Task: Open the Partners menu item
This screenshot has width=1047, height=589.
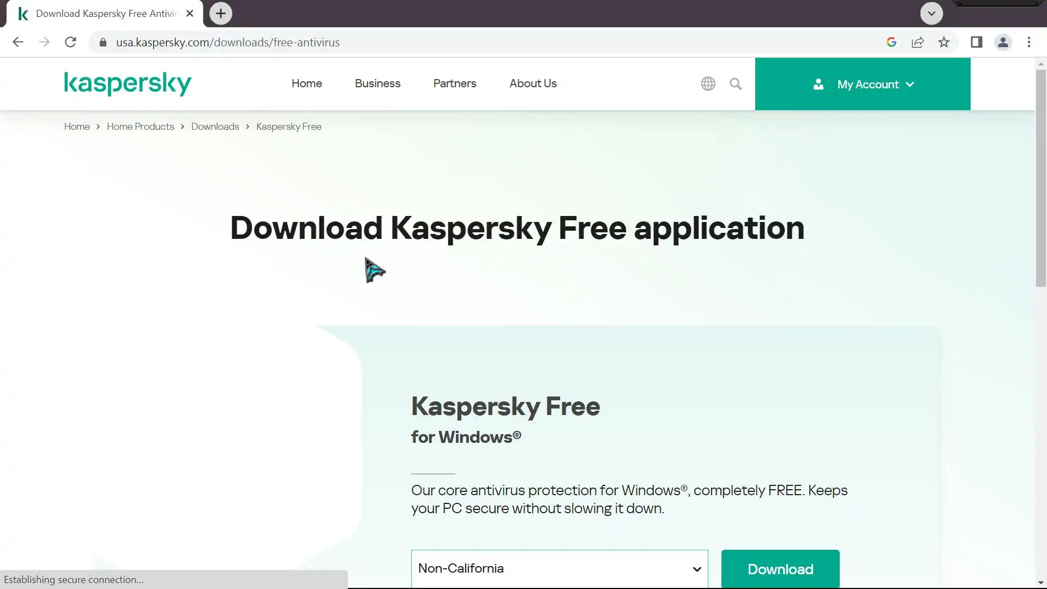Action: click(x=455, y=83)
